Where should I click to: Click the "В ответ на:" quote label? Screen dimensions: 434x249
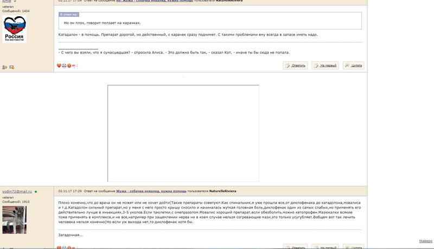(x=69, y=15)
